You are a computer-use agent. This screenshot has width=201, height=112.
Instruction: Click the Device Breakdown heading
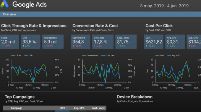pyautogui.click(x=135, y=97)
